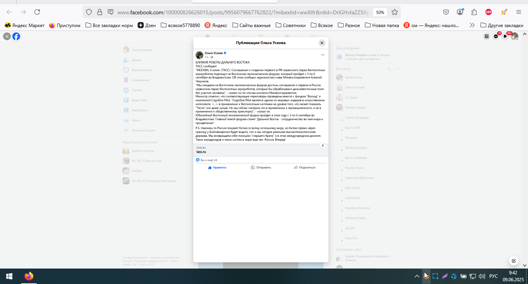528x284 pixels.
Task: Click the Facebook logo icon
Action: [16, 36]
